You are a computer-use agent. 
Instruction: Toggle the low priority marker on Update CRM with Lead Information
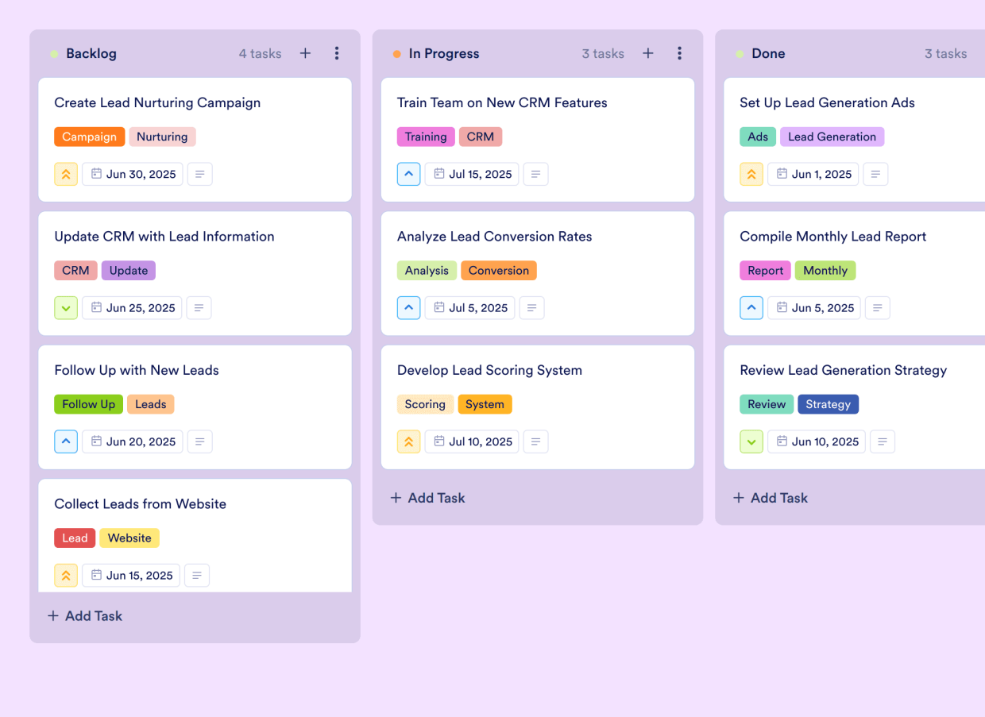[66, 307]
